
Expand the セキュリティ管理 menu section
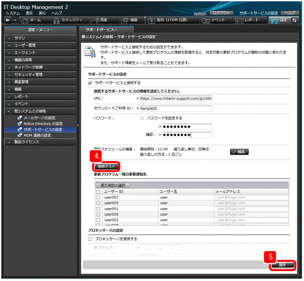click(x=41, y=74)
